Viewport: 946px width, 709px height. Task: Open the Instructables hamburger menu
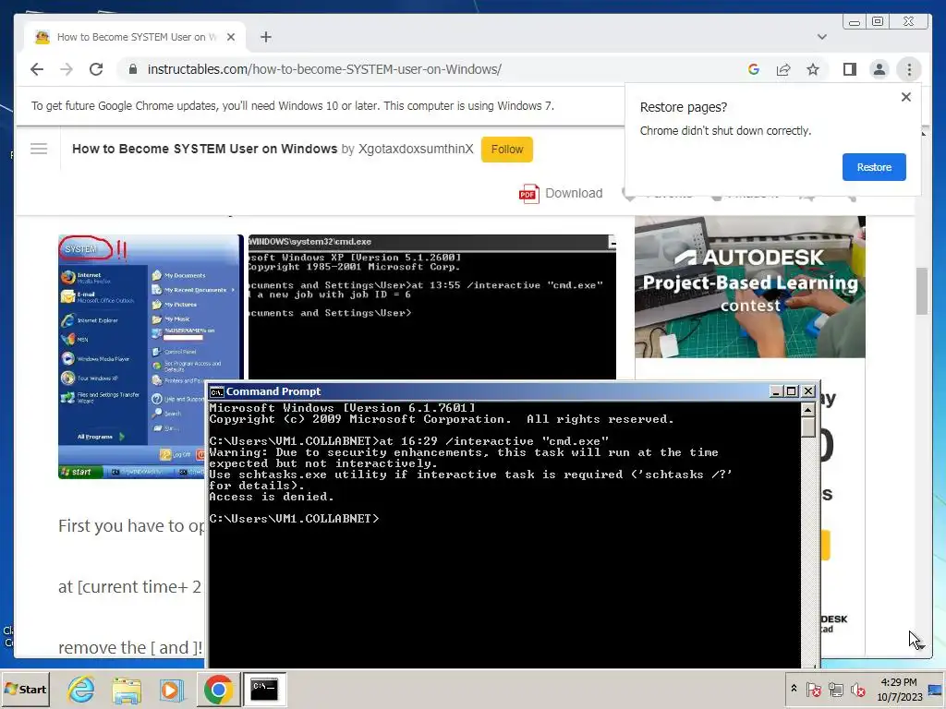pos(39,149)
